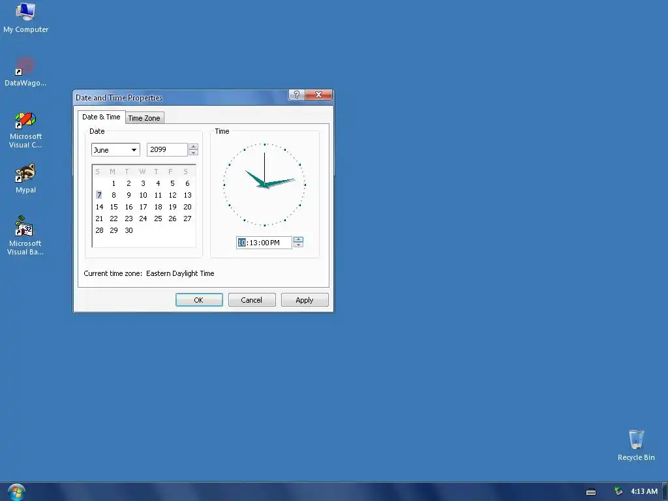Select day 1 in the calendar

coord(114,183)
